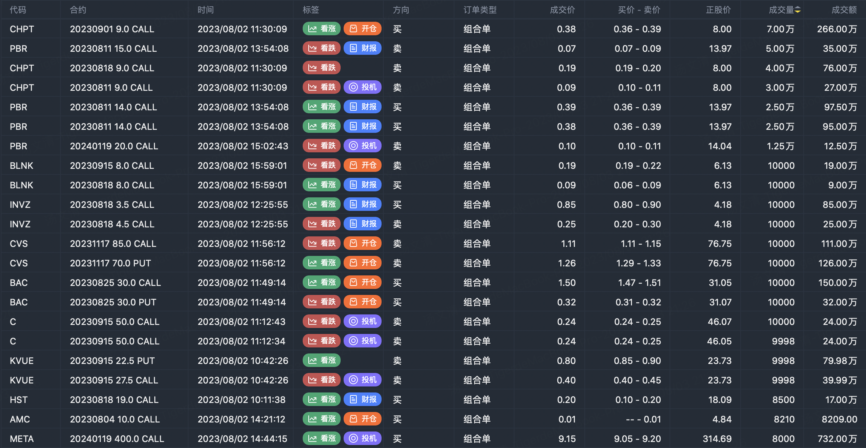Click 看涨 tag in META 20240119 400.0 CALL row
Screen dimensions: 866x448
[321, 439]
